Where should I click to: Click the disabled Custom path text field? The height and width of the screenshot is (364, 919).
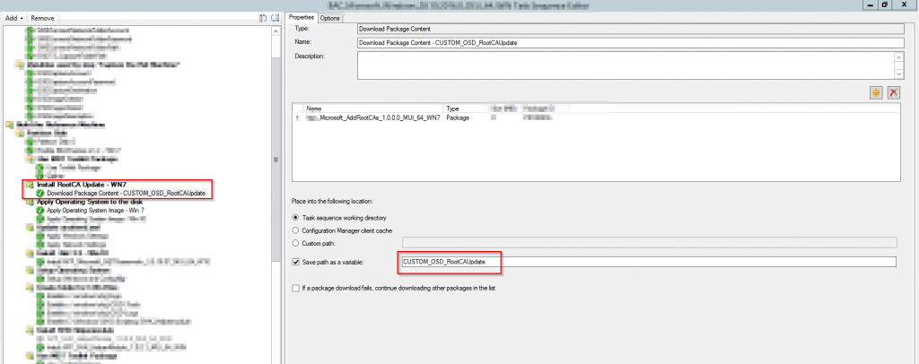pos(650,242)
